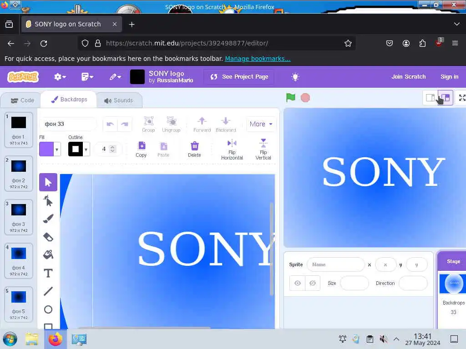This screenshot has height=349, width=466.
Task: Flip the selection Vertical
Action: tap(263, 149)
